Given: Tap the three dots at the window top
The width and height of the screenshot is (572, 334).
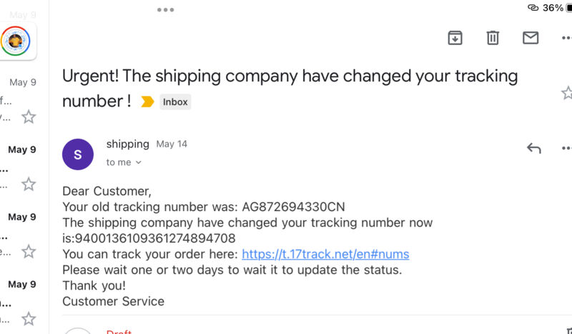Looking at the screenshot, I should click(x=166, y=10).
